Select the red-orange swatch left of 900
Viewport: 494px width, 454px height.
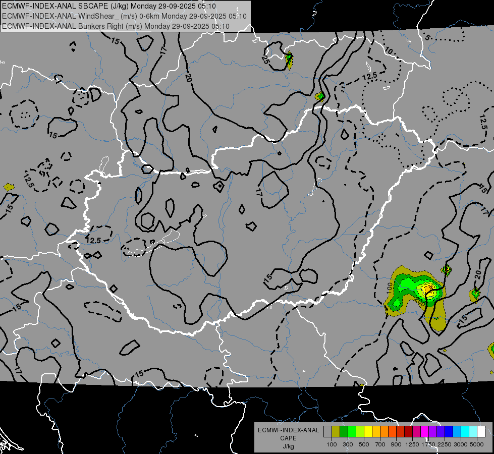tap(392, 432)
